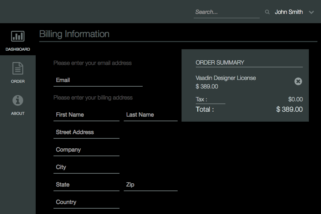Screen dimensions: 321x214
Task: Open the Order document icon in sidebar
Action: click(x=17, y=68)
